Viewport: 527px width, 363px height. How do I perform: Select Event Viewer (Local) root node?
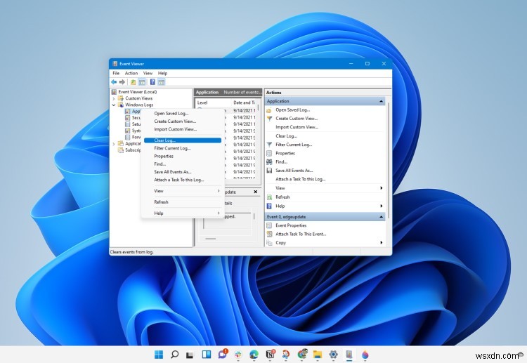tap(138, 92)
